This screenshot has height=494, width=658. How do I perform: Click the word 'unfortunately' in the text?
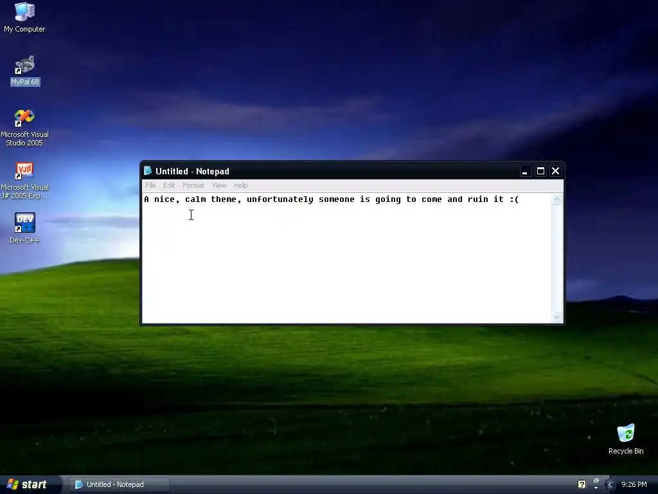point(280,199)
